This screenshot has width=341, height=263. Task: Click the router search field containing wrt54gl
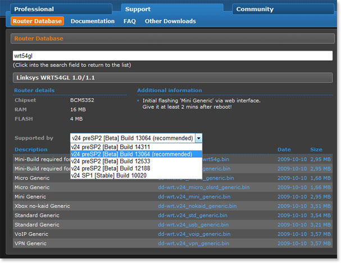click(172, 56)
